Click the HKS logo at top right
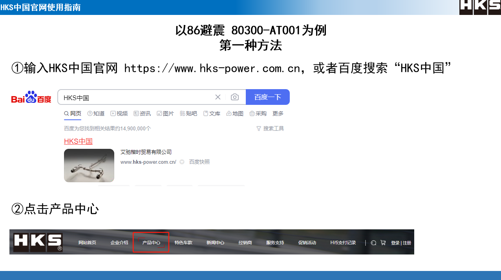The image size is (501, 280). [x=480, y=7]
